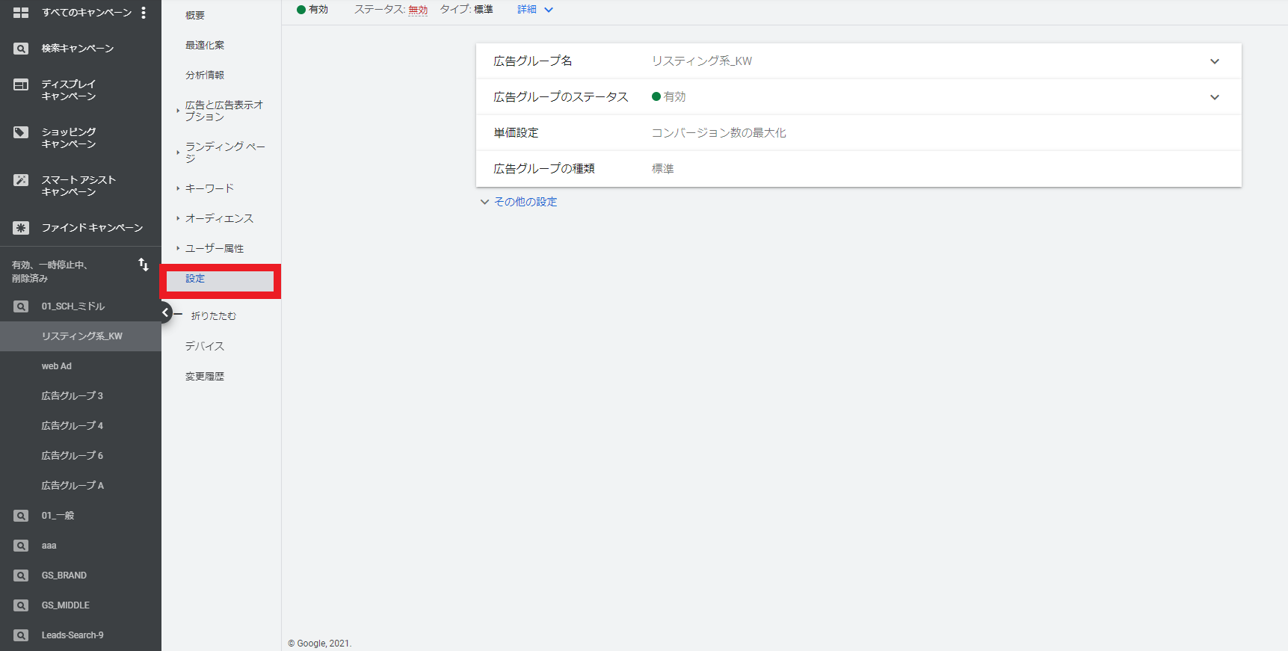Expand the 広告グループのステータス row chevron

pos(1215,97)
